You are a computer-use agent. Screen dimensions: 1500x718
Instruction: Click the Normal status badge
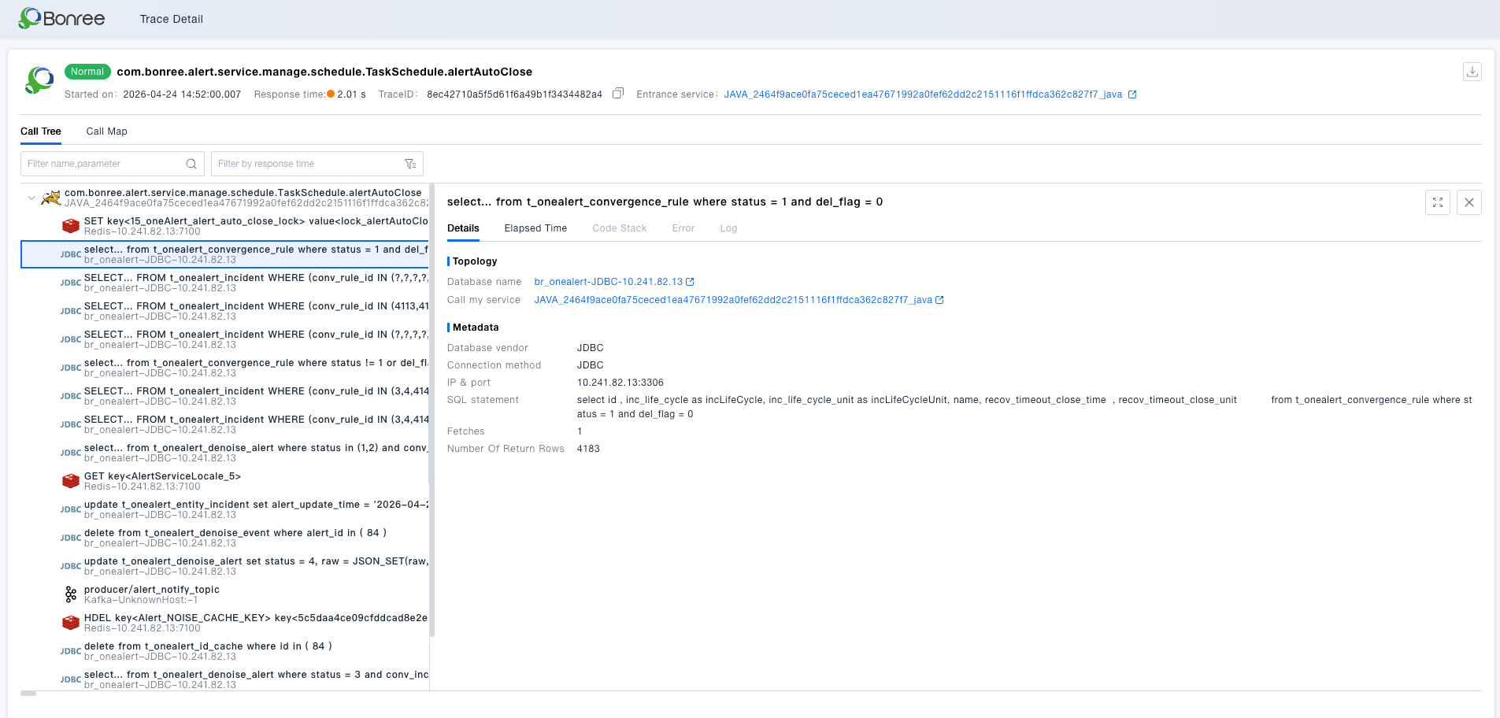(x=87, y=72)
